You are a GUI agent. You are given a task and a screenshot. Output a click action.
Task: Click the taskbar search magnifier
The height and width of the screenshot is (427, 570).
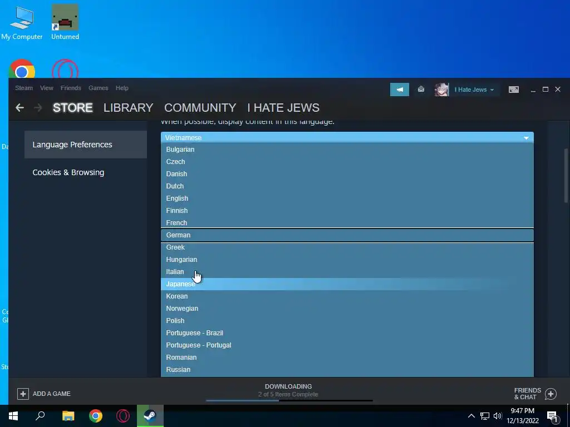(40, 416)
